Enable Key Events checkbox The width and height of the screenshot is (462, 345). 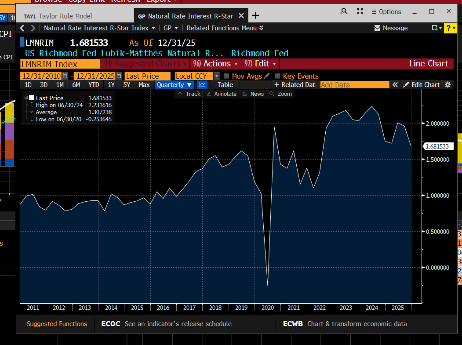point(277,76)
